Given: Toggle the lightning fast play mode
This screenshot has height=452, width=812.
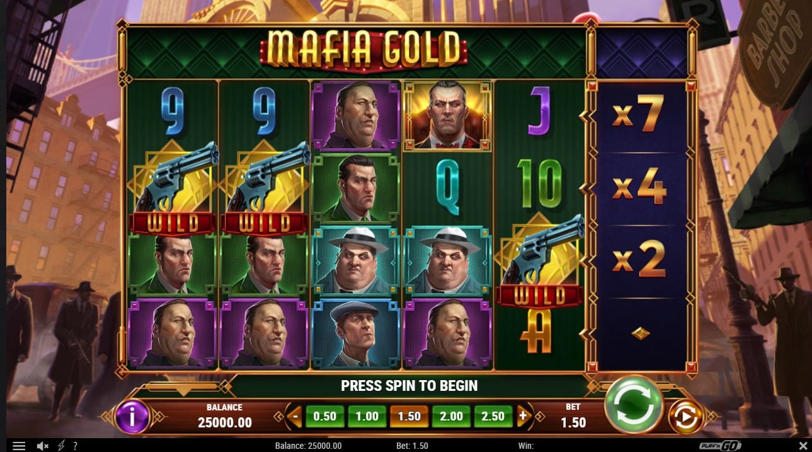Looking at the screenshot, I should (61, 446).
